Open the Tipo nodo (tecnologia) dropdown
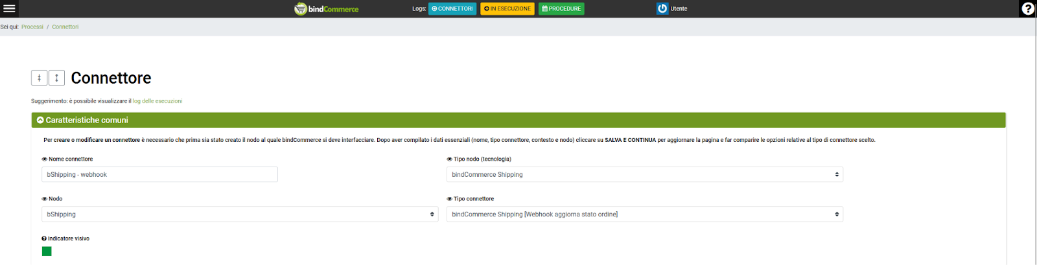Screen dimensions: 1037x265 644,174
